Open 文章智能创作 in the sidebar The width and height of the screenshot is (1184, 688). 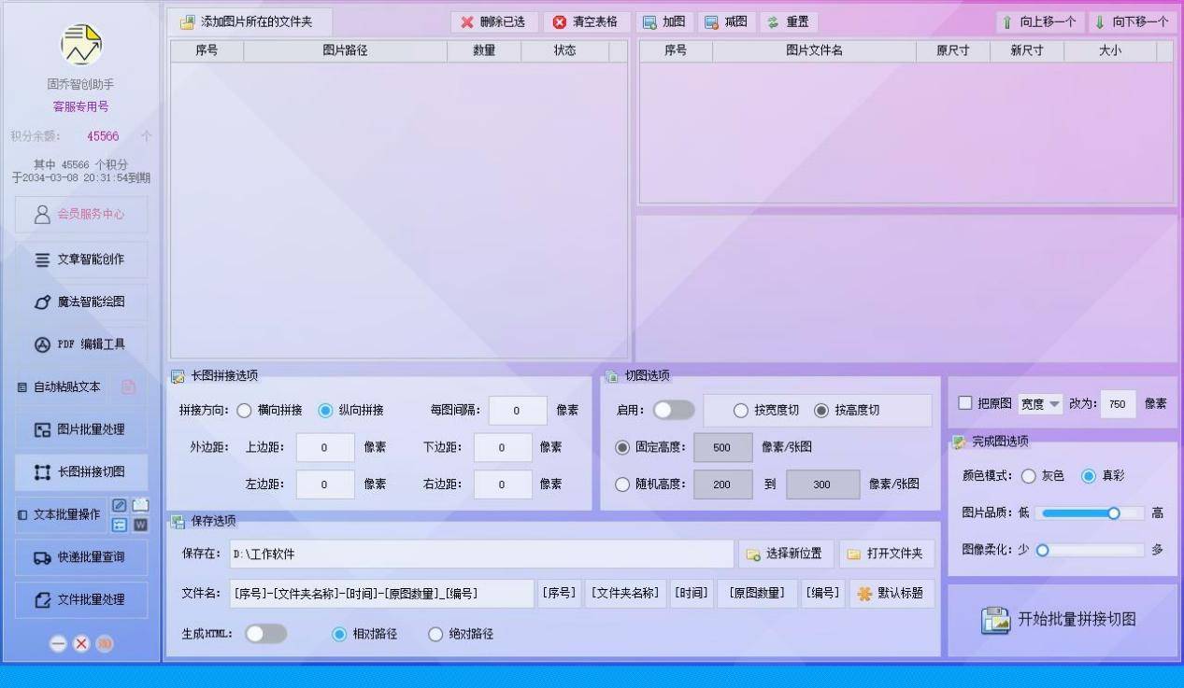point(80,260)
